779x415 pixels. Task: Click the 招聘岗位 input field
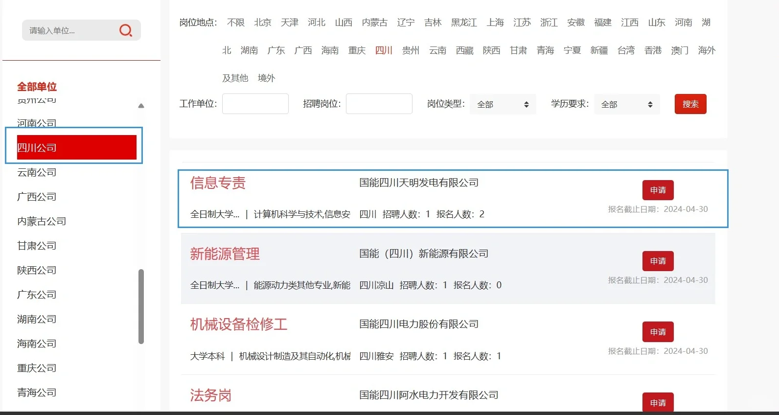(x=379, y=104)
